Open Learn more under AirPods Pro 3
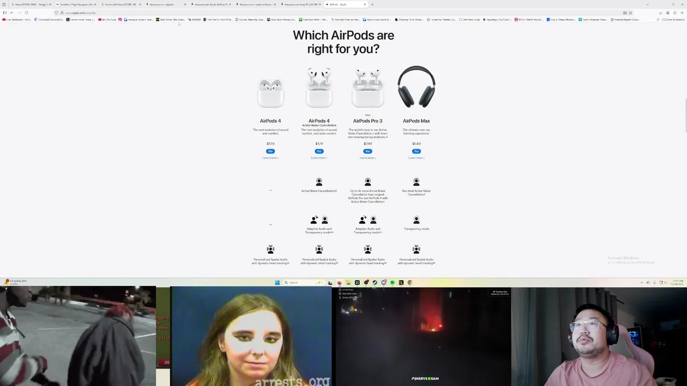687x386 pixels. click(368, 158)
